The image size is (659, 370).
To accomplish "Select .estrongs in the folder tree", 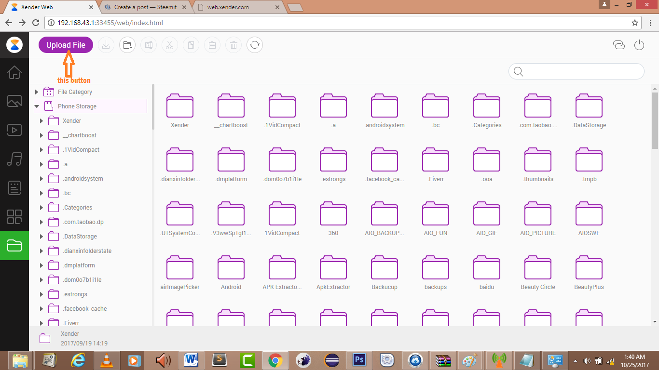I will tap(76, 294).
